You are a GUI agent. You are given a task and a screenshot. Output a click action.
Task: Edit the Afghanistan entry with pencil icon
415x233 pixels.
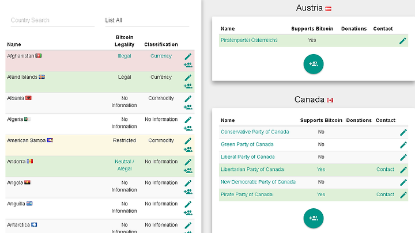point(188,56)
